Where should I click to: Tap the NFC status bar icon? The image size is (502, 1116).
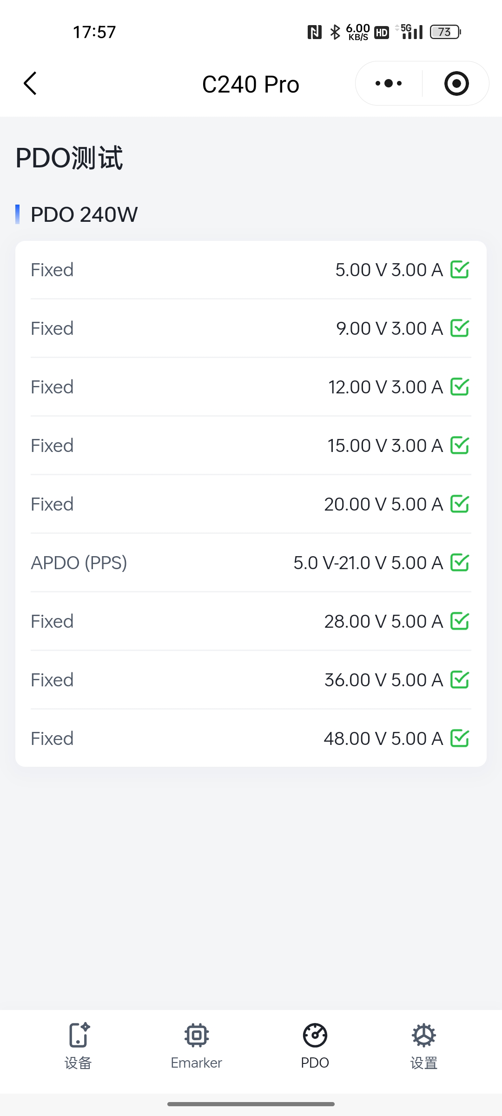[x=315, y=32]
